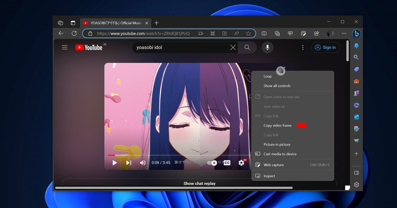Open Edge Settings and more ellipsis menu
This screenshot has height=208, width=397.
(344, 34)
